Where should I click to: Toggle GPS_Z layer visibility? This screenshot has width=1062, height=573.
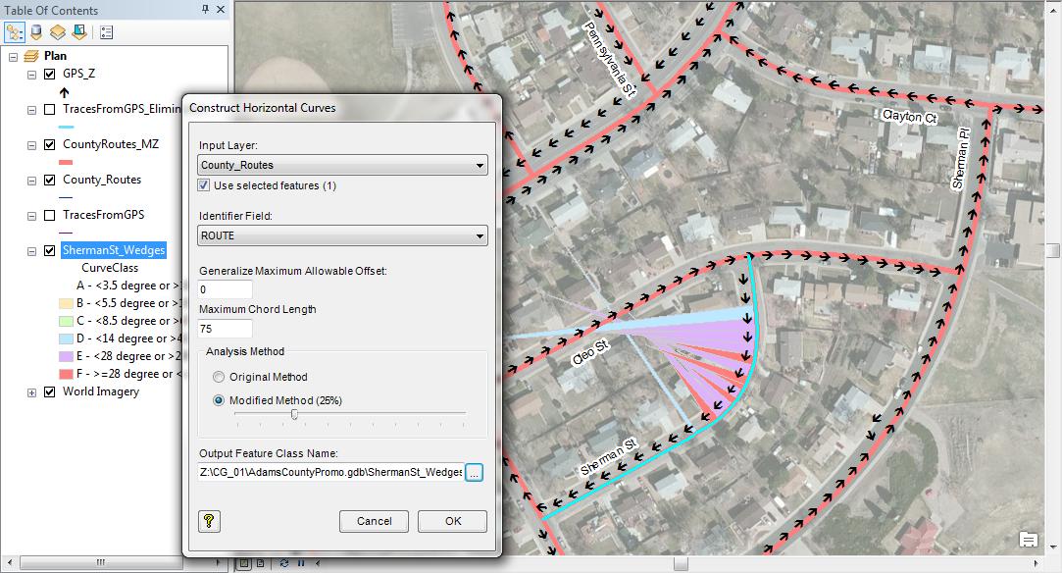(49, 74)
